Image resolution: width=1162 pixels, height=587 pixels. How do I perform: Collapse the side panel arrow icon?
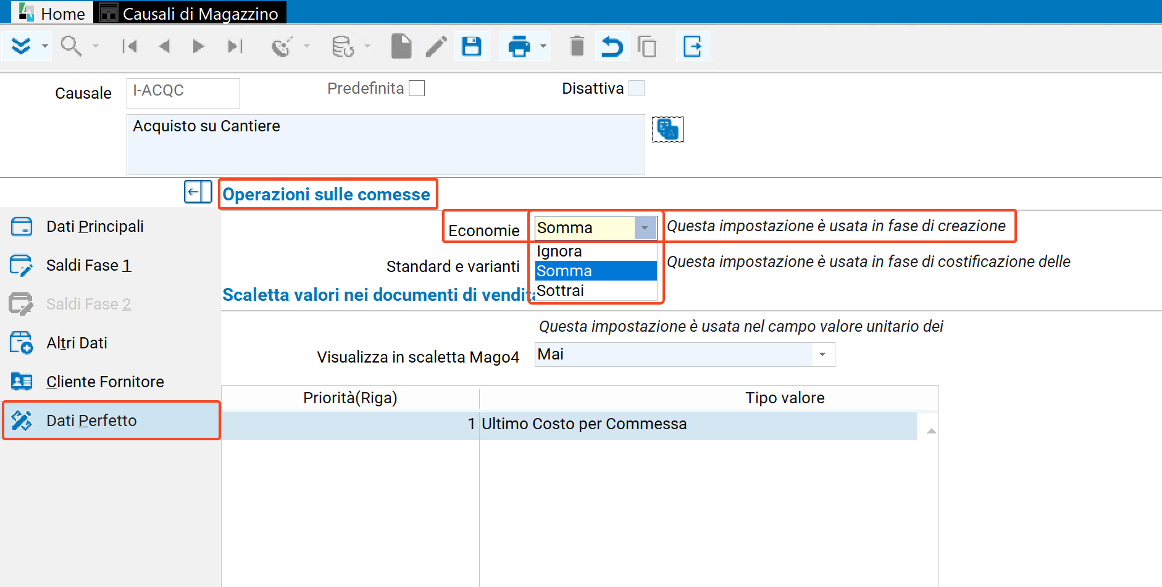198,192
